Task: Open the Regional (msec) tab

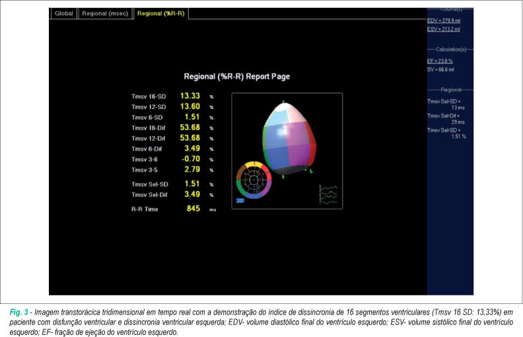Action: click(105, 14)
